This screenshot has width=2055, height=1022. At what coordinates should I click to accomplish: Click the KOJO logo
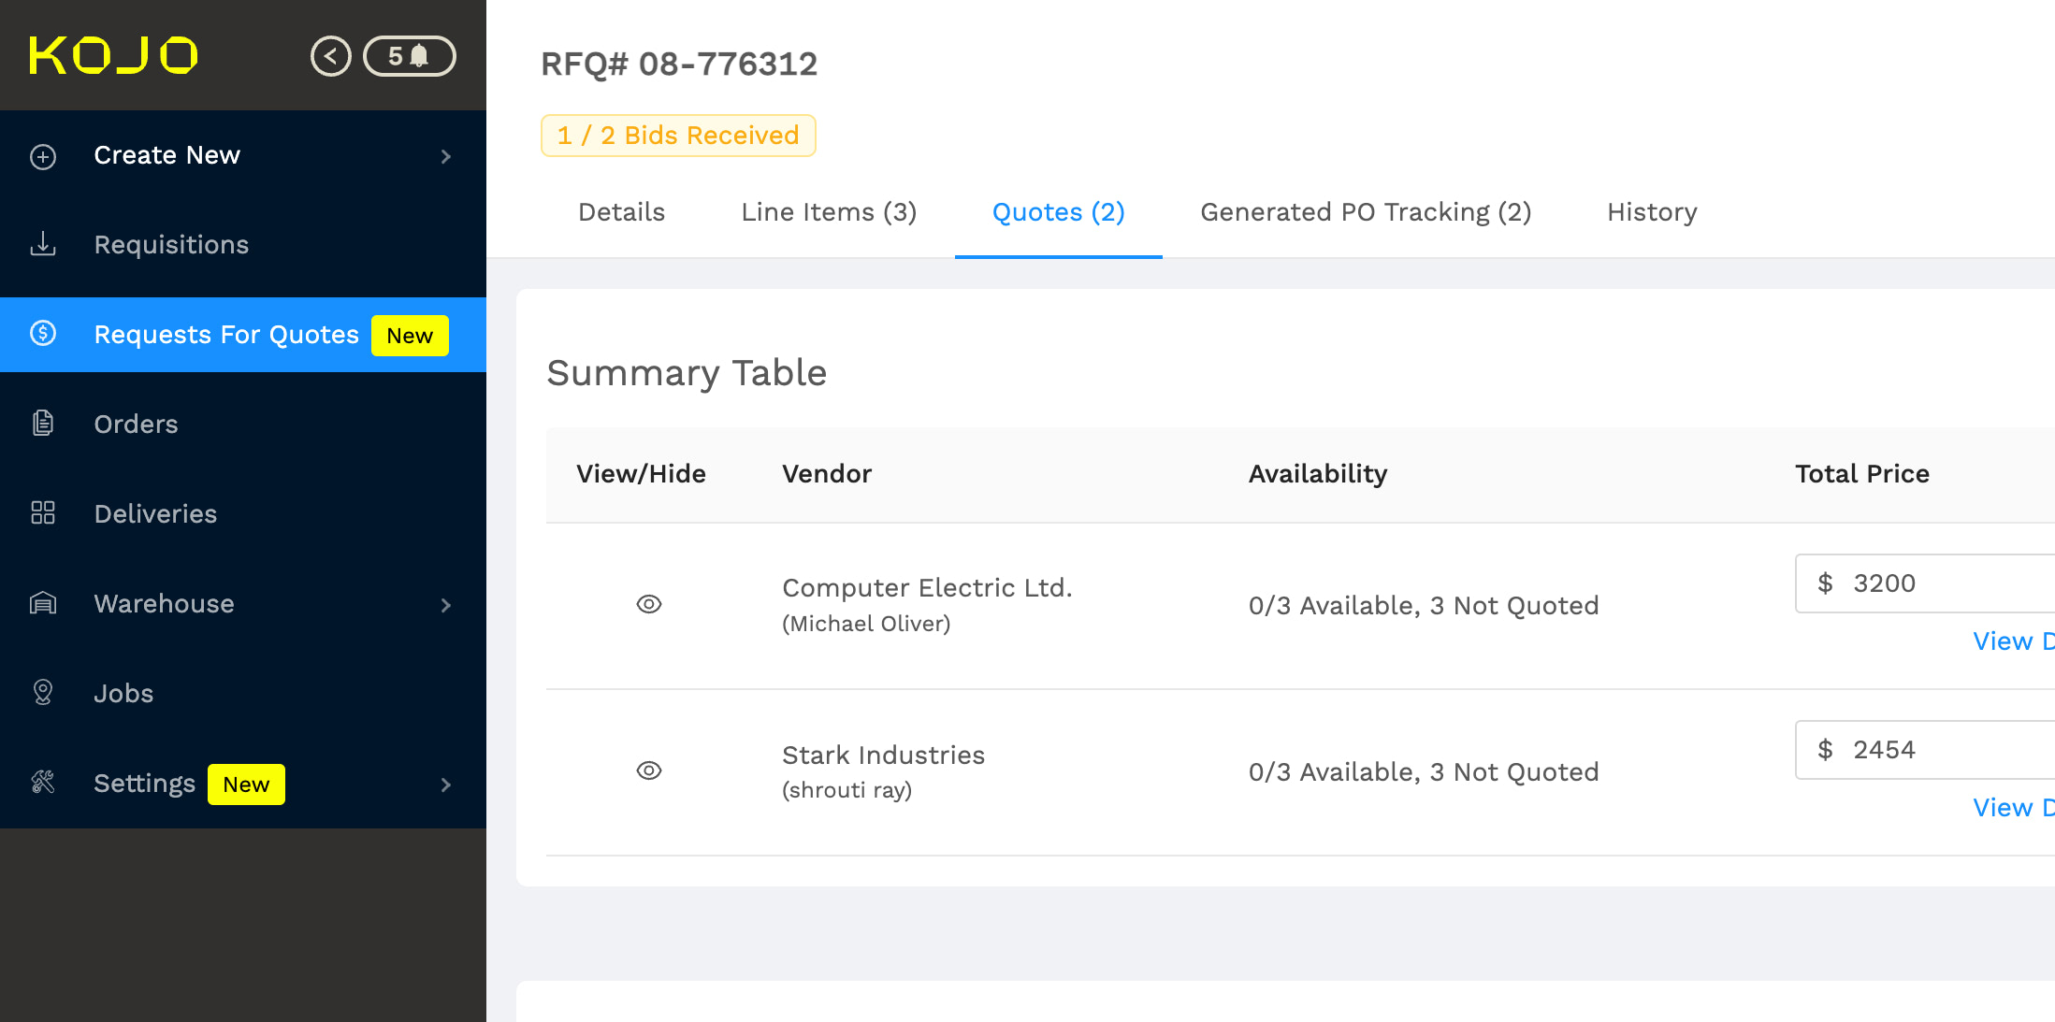click(x=113, y=55)
